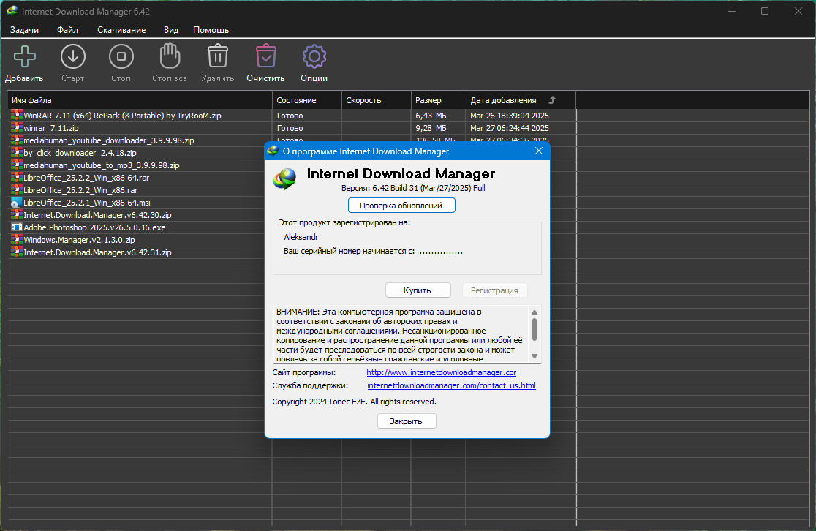Click the license text scrollbar's down arrow
816x531 pixels.
534,356
